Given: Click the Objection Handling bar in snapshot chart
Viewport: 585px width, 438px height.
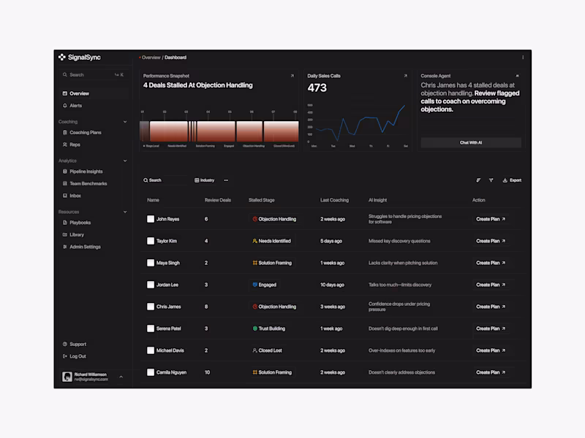Looking at the screenshot, I should tap(249, 131).
